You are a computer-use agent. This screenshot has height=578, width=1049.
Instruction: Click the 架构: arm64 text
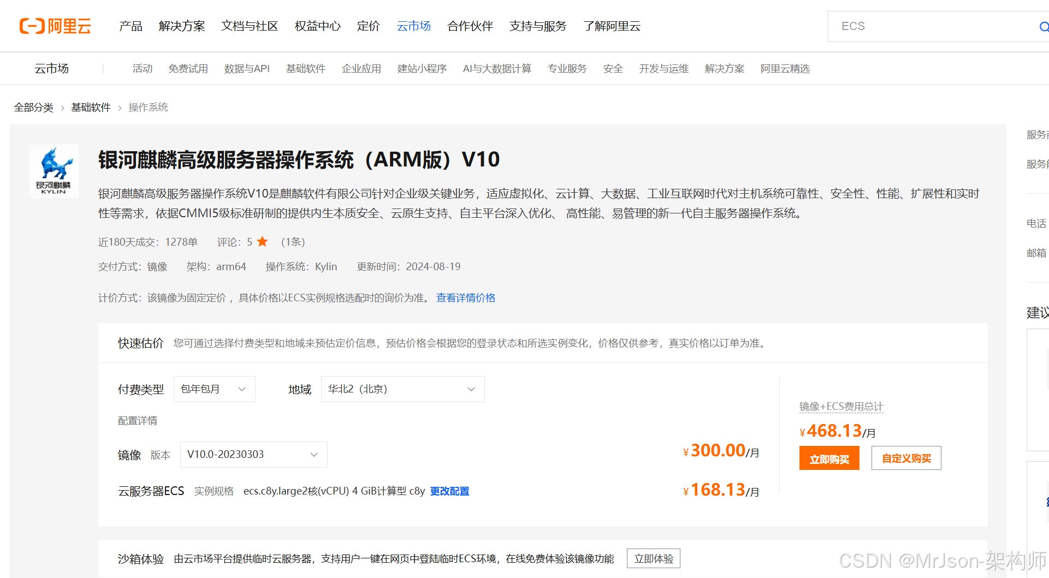point(216,266)
